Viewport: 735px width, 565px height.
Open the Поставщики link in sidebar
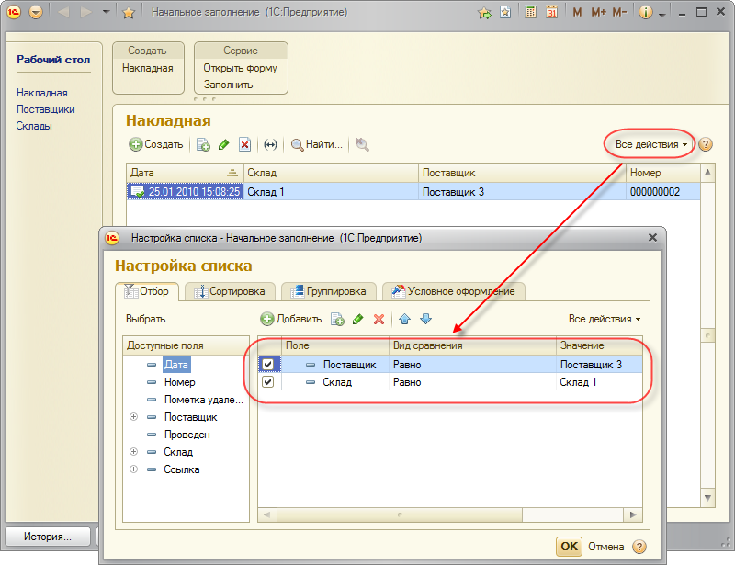tap(46, 109)
